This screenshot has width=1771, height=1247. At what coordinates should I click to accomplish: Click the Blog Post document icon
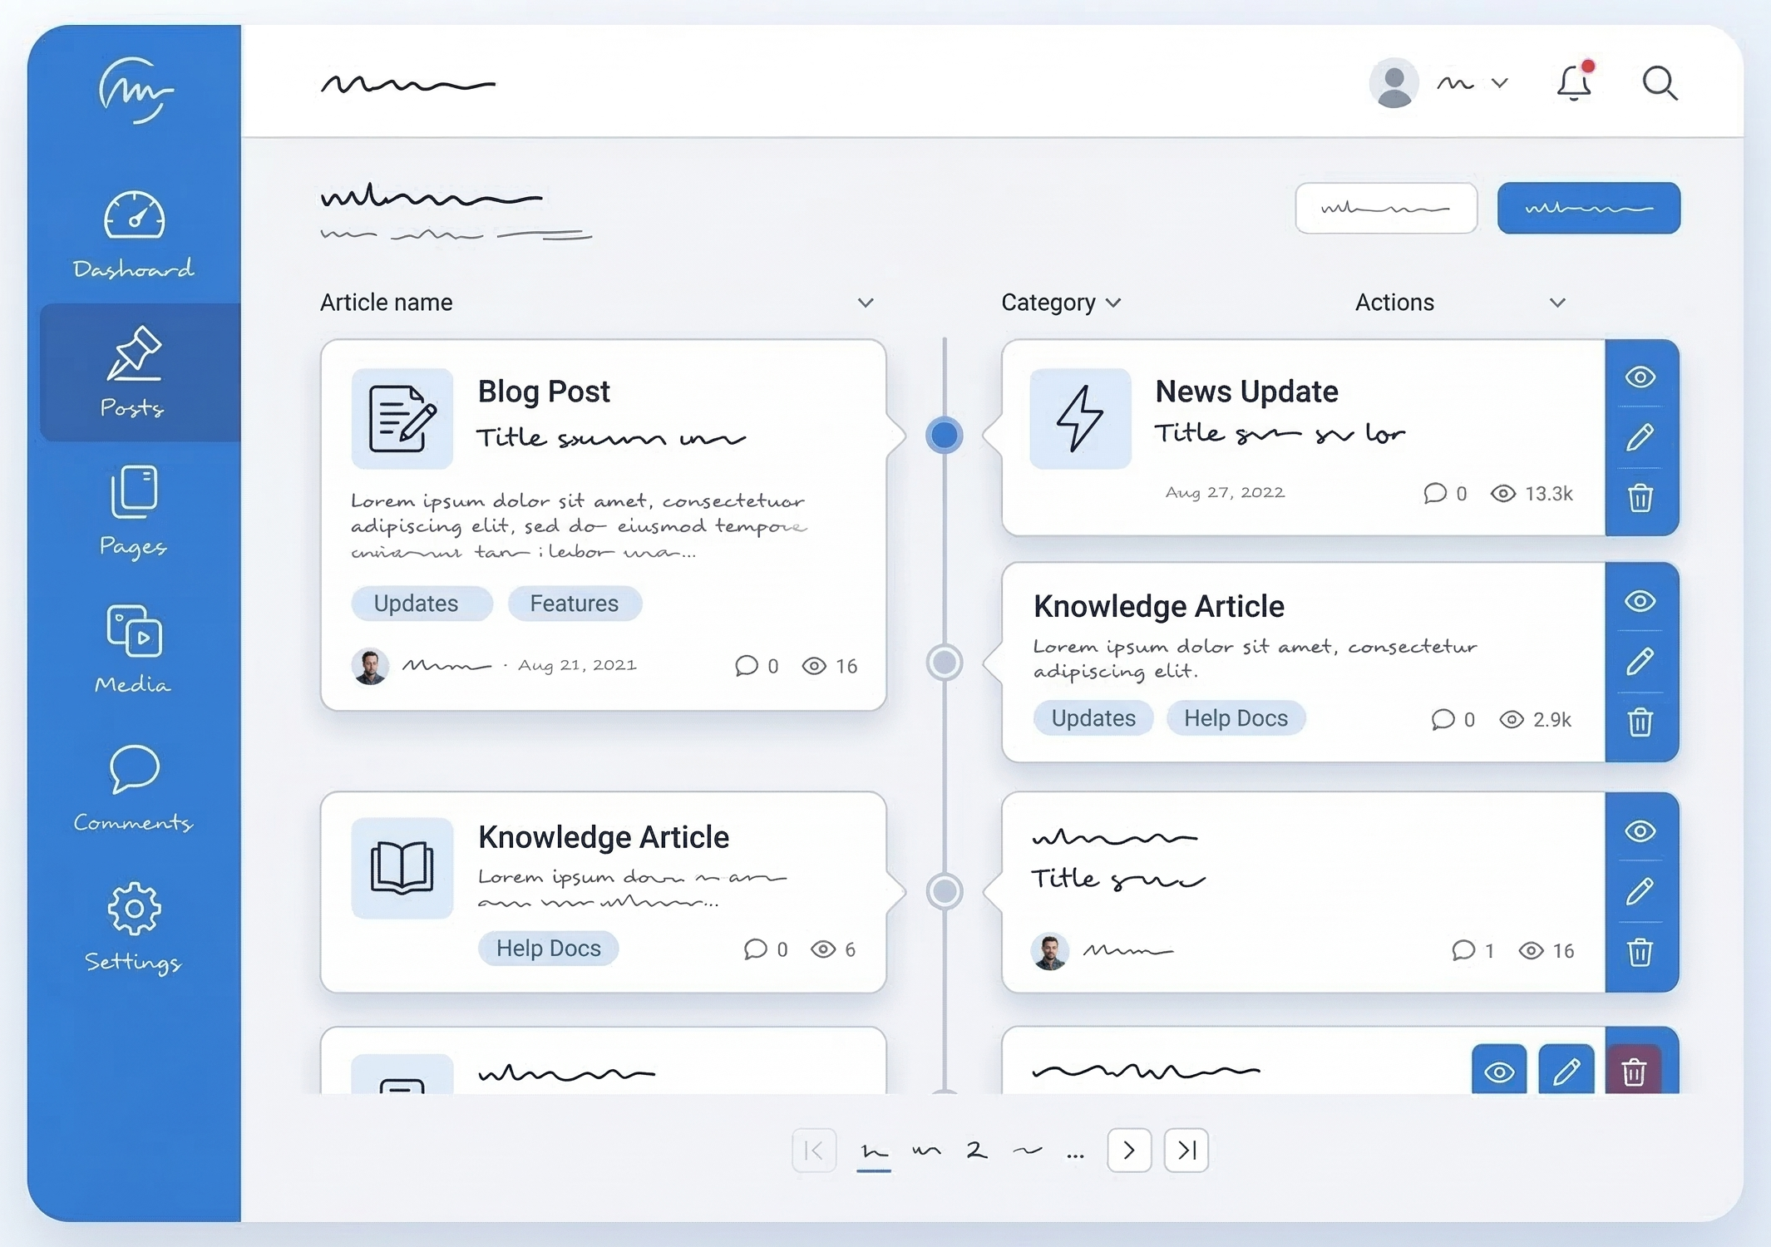tap(402, 418)
